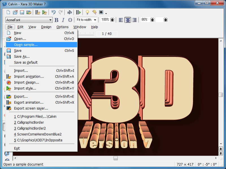
Task: Click the page-up double arrow button
Action: click(221, 148)
